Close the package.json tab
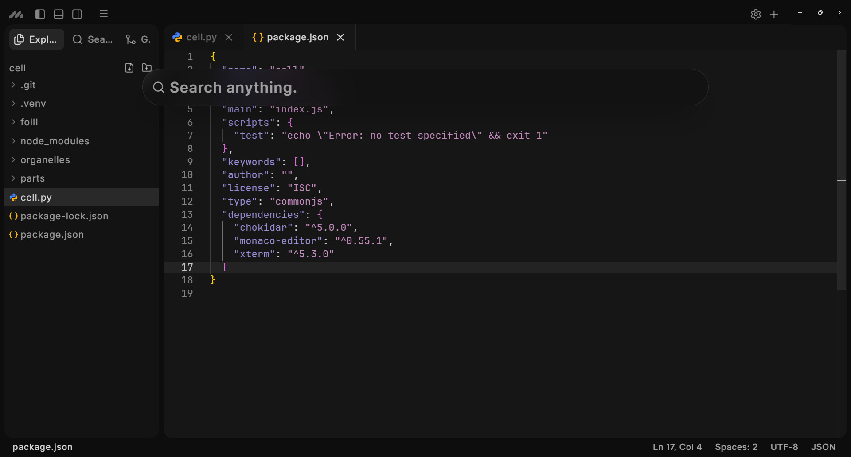 [x=340, y=38]
